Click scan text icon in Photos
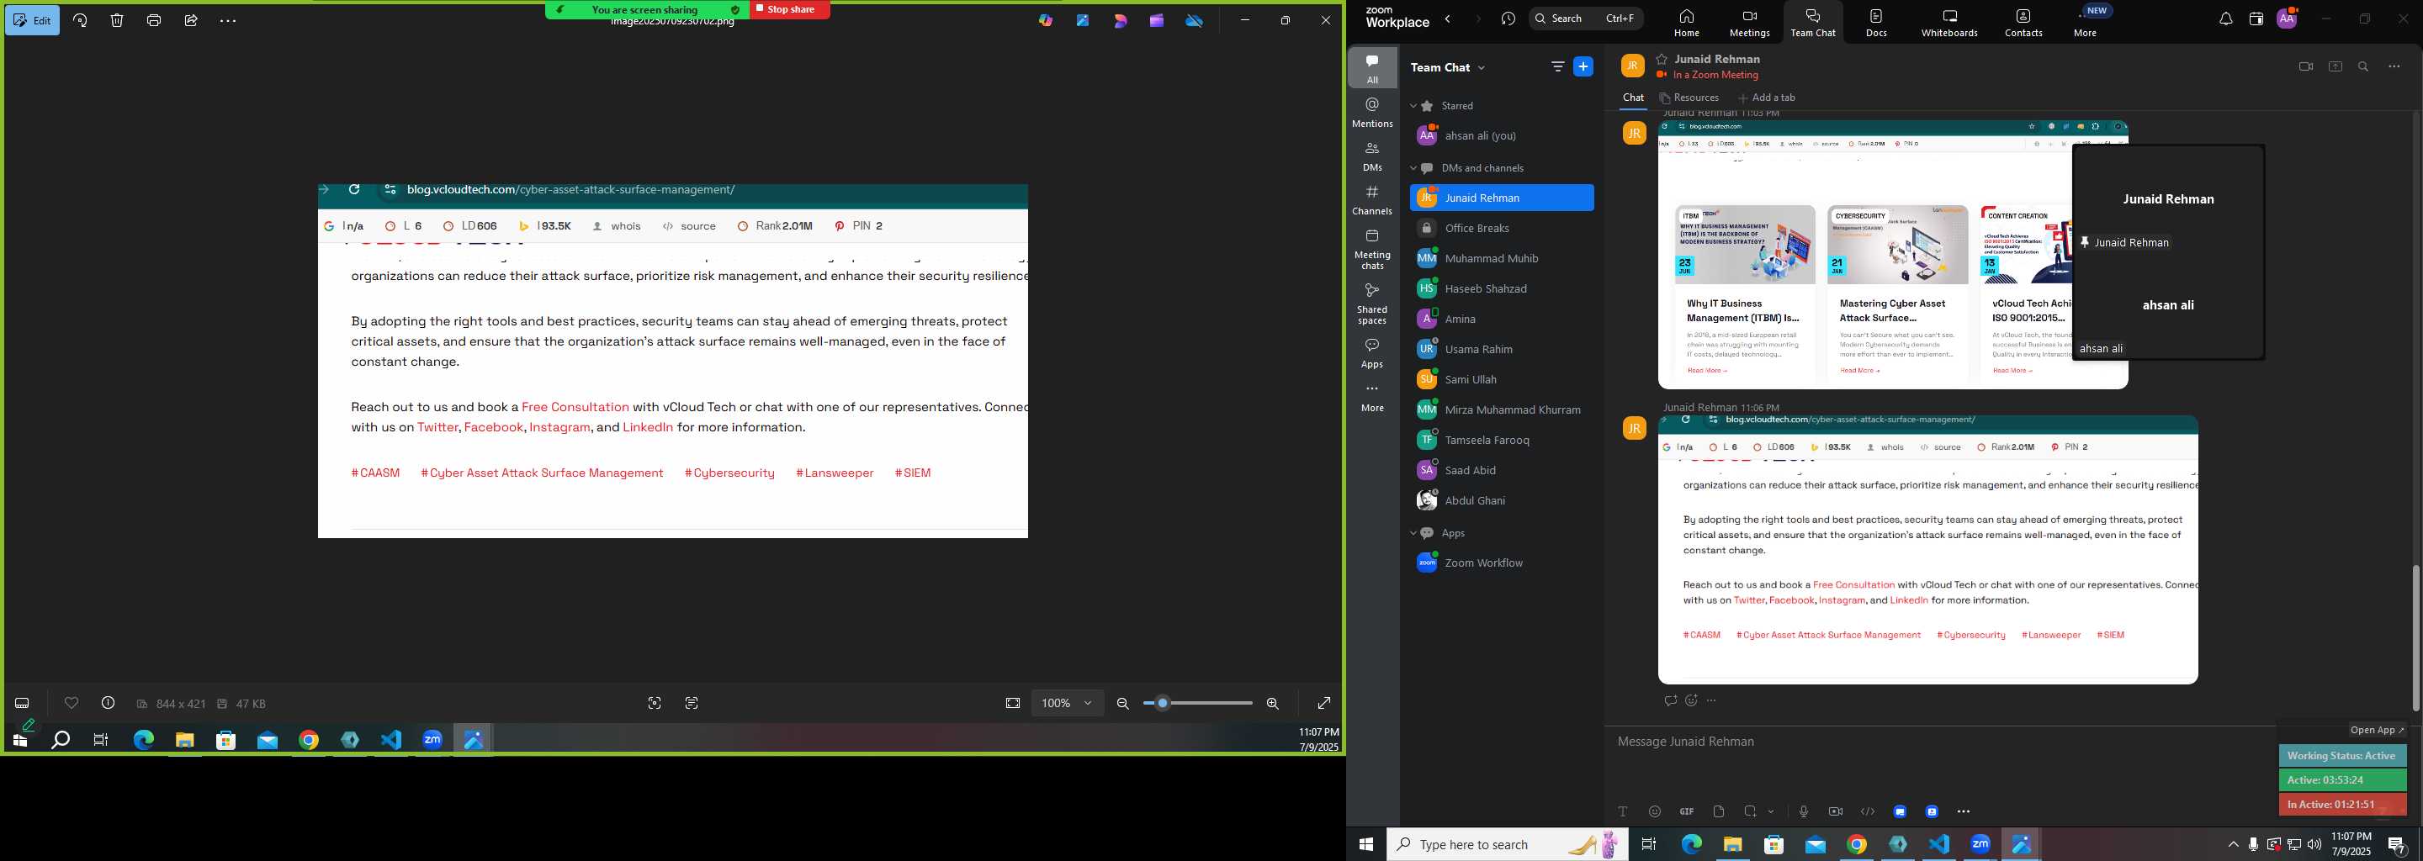This screenshot has height=861, width=2423. pos(692,703)
